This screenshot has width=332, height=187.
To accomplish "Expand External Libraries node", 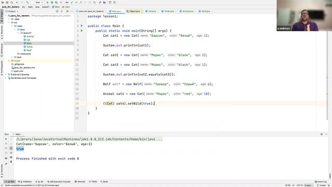I will [x=6, y=75].
